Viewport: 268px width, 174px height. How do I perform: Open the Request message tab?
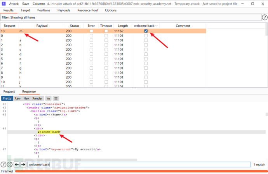(9, 91)
